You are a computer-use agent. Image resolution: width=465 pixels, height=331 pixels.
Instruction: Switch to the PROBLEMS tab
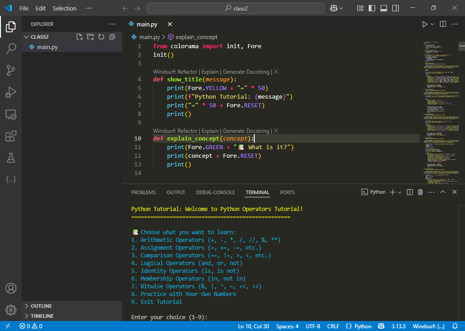(x=143, y=192)
